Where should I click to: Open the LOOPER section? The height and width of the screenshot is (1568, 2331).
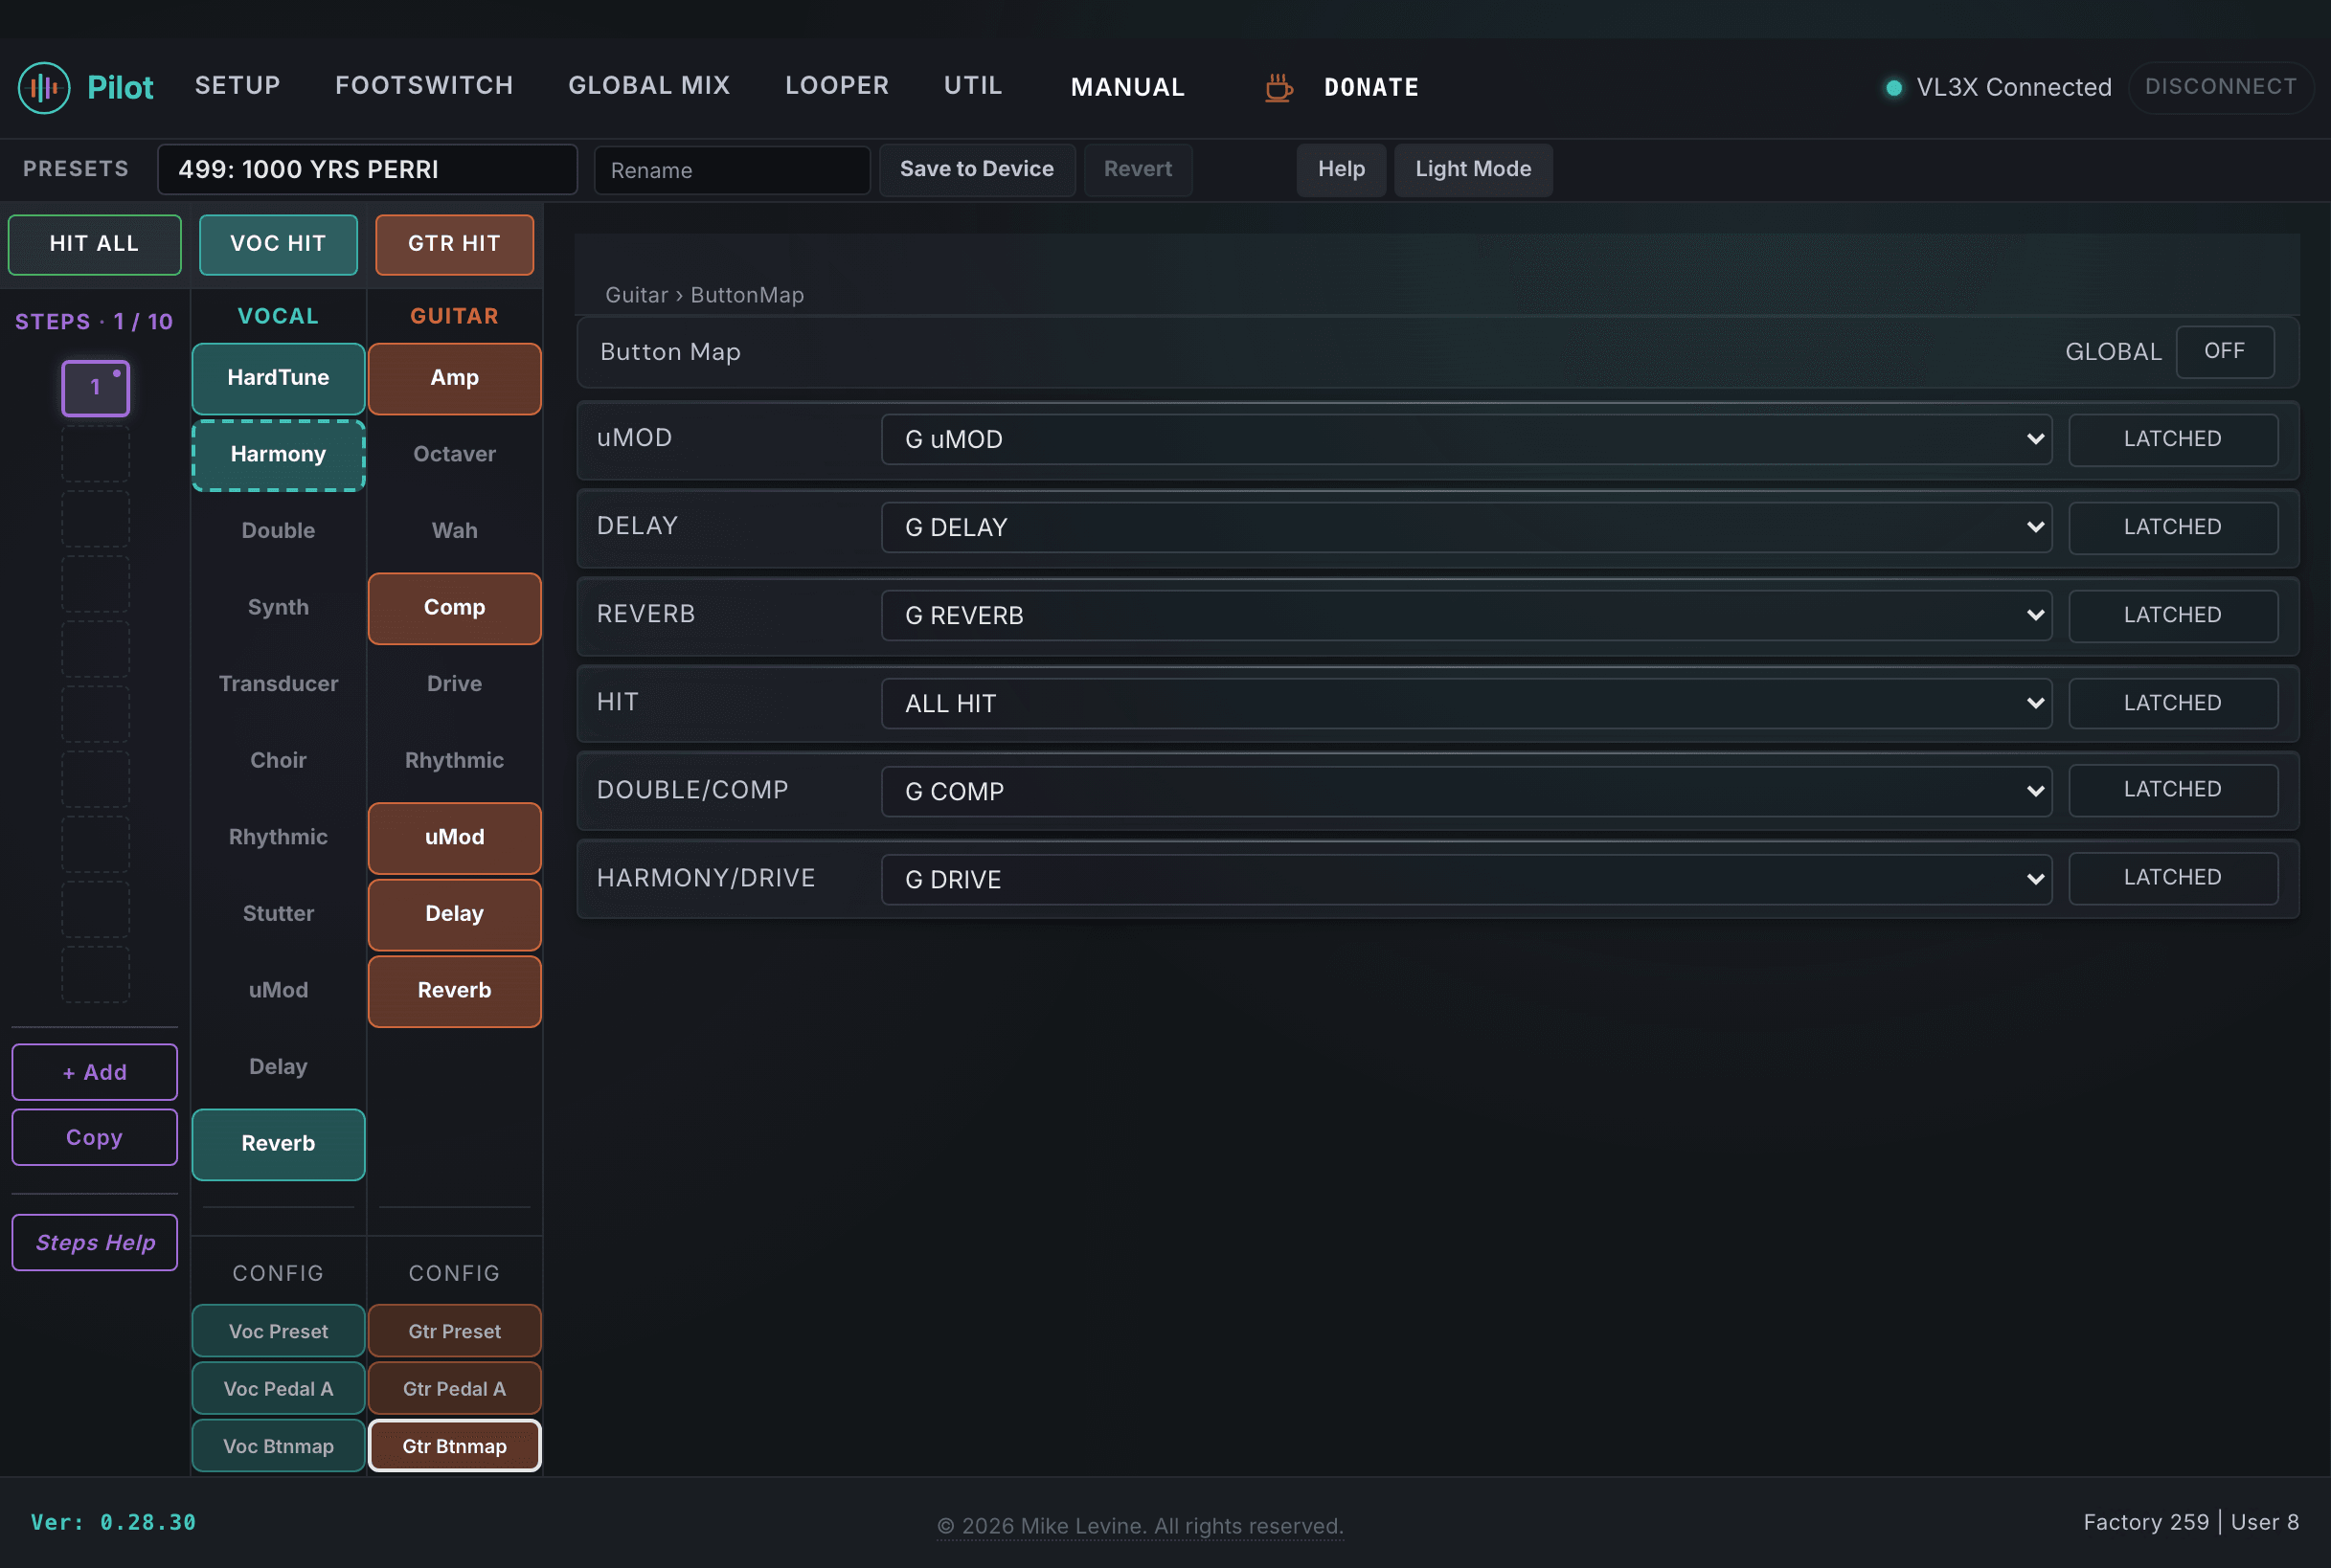(x=836, y=86)
